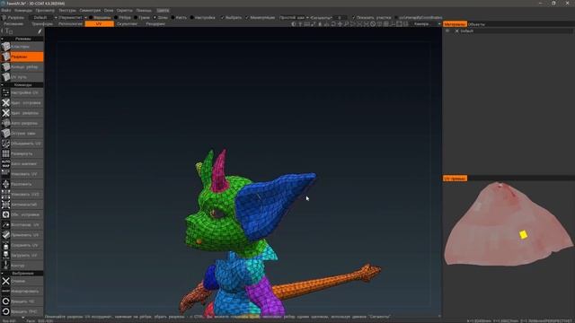Click Упаковать UV2 command
575x323 pixels.
click(22, 195)
